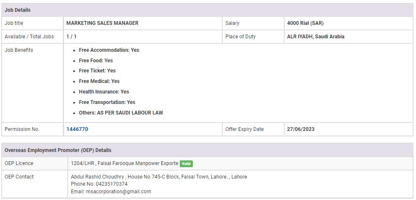
Task: Click the Free Medical benefit item
Action: click(99, 81)
